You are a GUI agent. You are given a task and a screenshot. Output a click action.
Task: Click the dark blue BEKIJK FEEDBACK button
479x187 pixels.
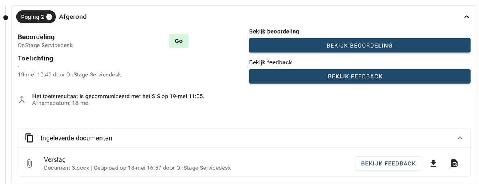tap(359, 76)
